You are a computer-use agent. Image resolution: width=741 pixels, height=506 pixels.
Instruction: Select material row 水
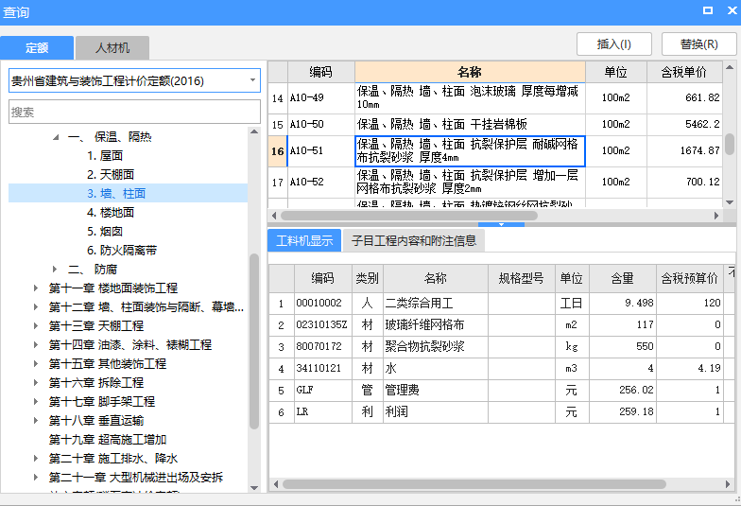click(501, 369)
